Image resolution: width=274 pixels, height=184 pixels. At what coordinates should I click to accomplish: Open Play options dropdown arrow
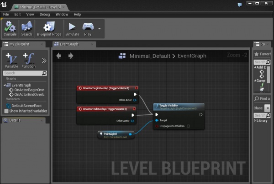click(100, 29)
